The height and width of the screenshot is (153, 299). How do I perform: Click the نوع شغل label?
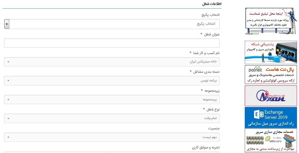pos(213,109)
